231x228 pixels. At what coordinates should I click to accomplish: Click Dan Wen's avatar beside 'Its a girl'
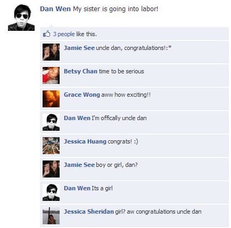(x=51, y=192)
